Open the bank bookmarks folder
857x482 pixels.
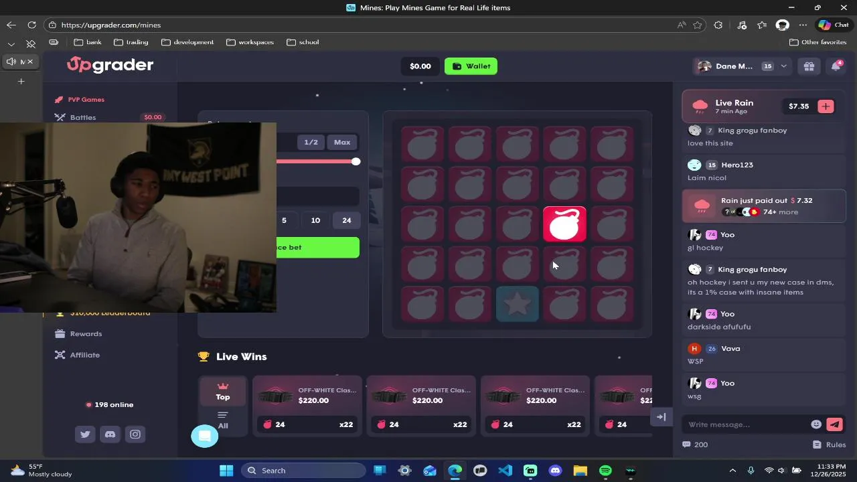(88, 42)
